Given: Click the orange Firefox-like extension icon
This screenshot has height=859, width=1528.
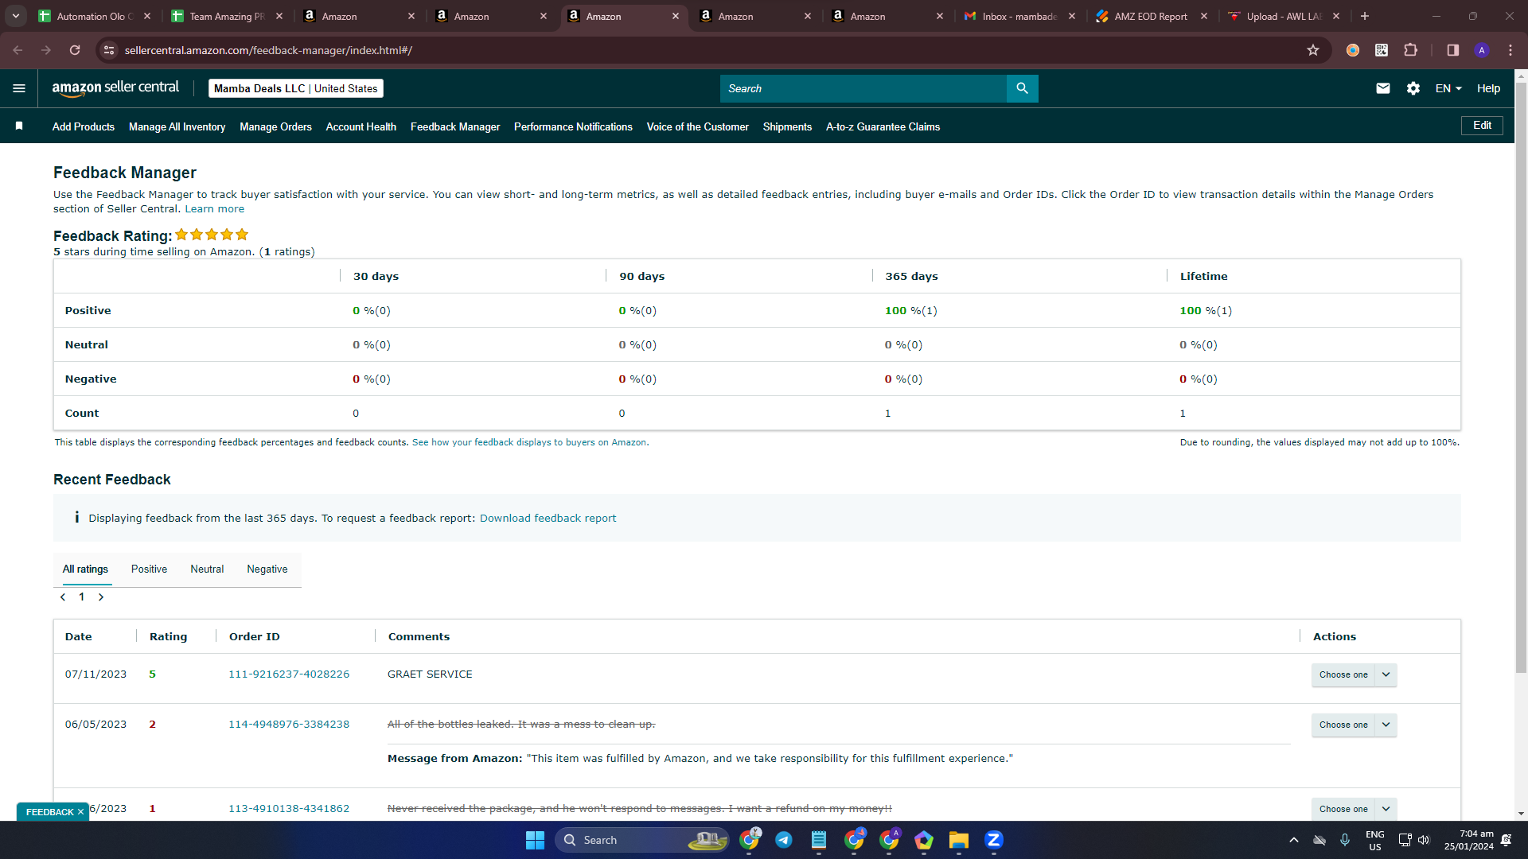Looking at the screenshot, I should coord(1353,50).
